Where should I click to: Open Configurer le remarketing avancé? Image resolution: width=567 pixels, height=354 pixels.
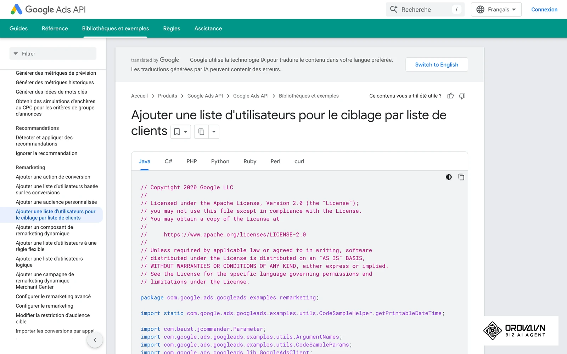[x=53, y=296]
